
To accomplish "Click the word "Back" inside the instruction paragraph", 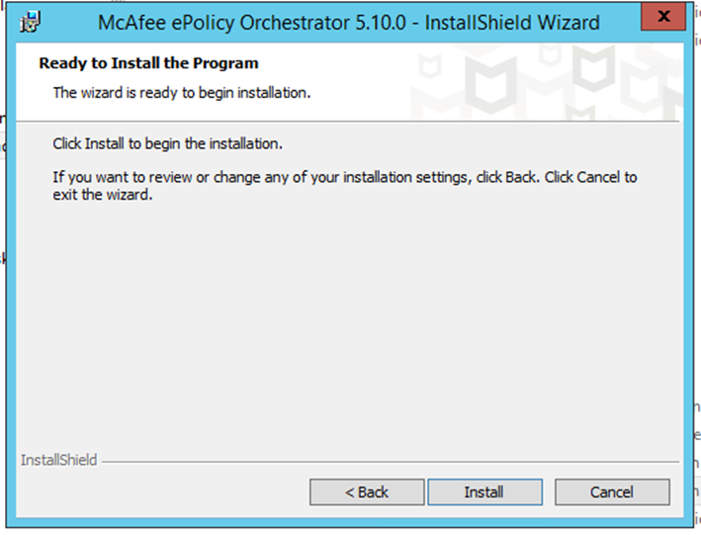I will 521,177.
